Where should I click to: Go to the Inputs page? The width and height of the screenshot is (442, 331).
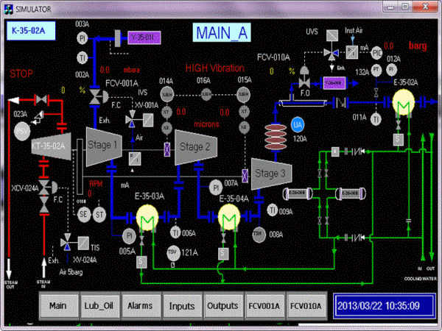[182, 306]
